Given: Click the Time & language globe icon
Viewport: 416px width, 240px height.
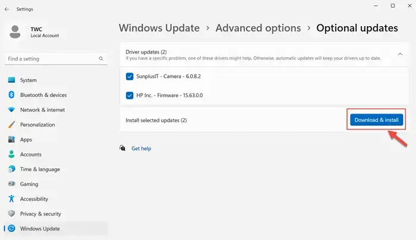Looking at the screenshot, I should (11, 169).
